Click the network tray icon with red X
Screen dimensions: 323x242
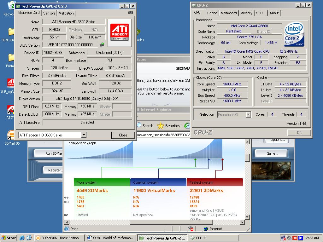click(x=283, y=238)
